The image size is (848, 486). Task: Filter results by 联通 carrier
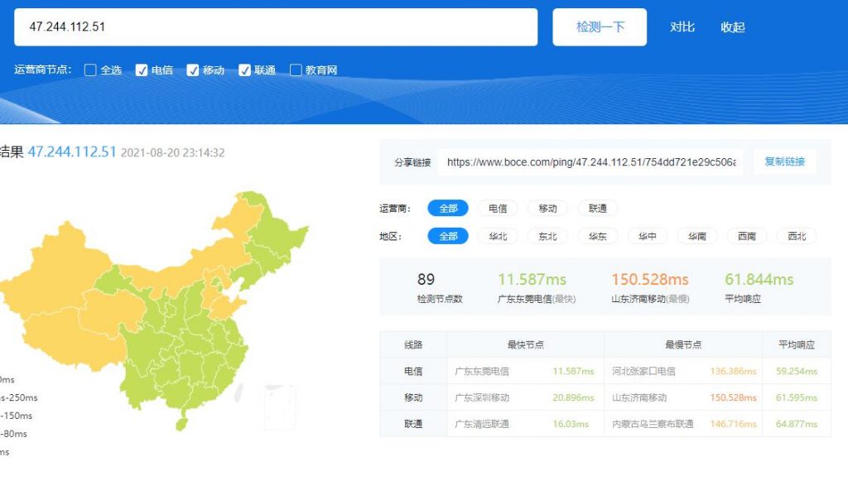click(x=597, y=208)
